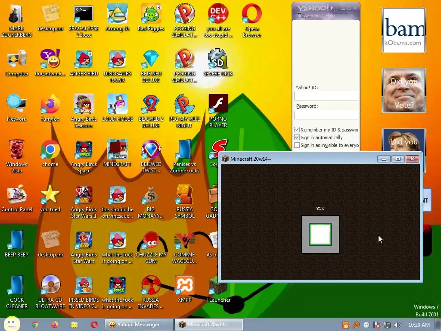Switch to Yahoo! Messenger taskbar button
The image size is (441, 331).
pyautogui.click(x=139, y=325)
